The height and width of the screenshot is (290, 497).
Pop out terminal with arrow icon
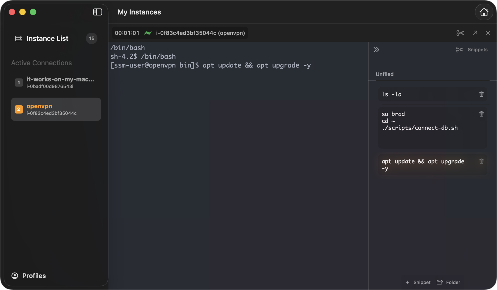click(x=475, y=33)
